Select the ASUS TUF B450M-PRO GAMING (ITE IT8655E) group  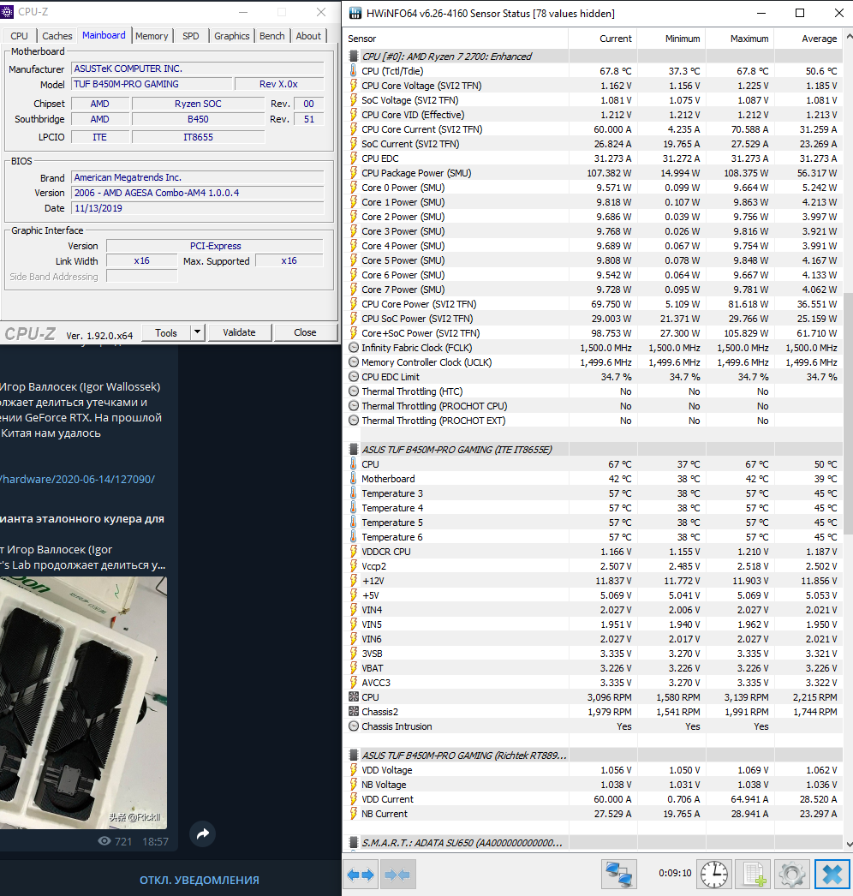pyautogui.click(x=594, y=450)
